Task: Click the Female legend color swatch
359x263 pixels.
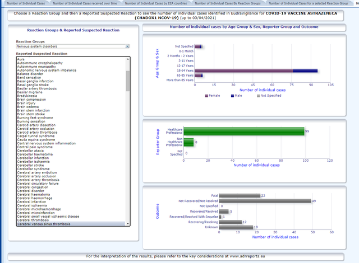Action: (206, 96)
